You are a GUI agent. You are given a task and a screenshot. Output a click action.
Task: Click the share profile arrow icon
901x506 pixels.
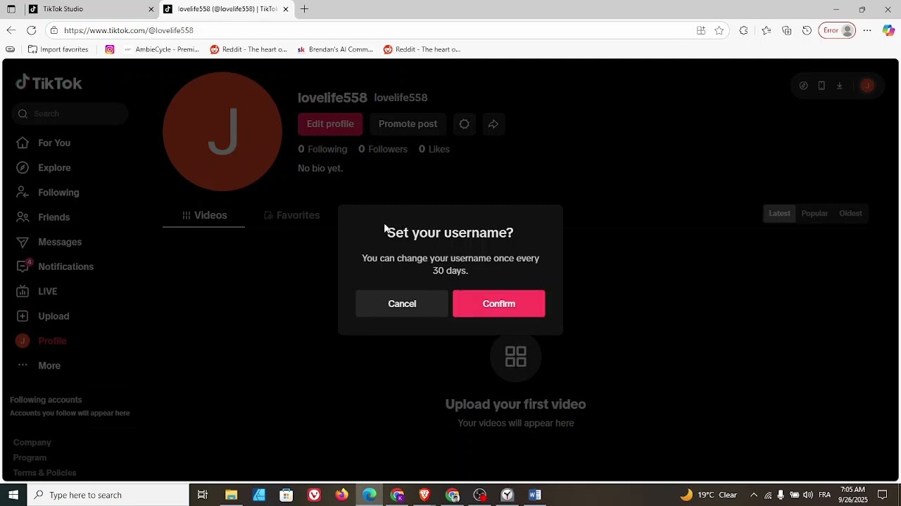pyautogui.click(x=493, y=124)
